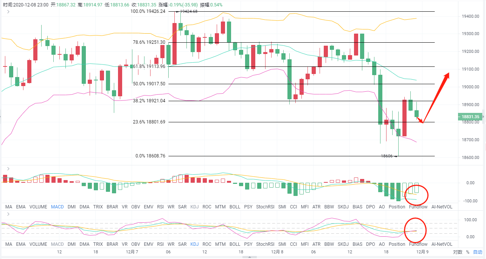Click the 50.0% 19017.50 Fibonacci label
486x259 pixels.
[149, 84]
